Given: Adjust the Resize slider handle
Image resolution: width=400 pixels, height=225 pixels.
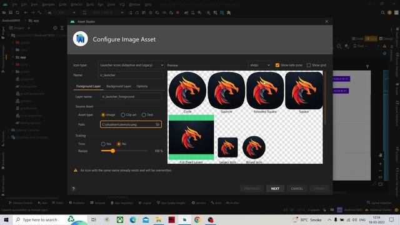Looking at the screenshot, I should 112,151.
